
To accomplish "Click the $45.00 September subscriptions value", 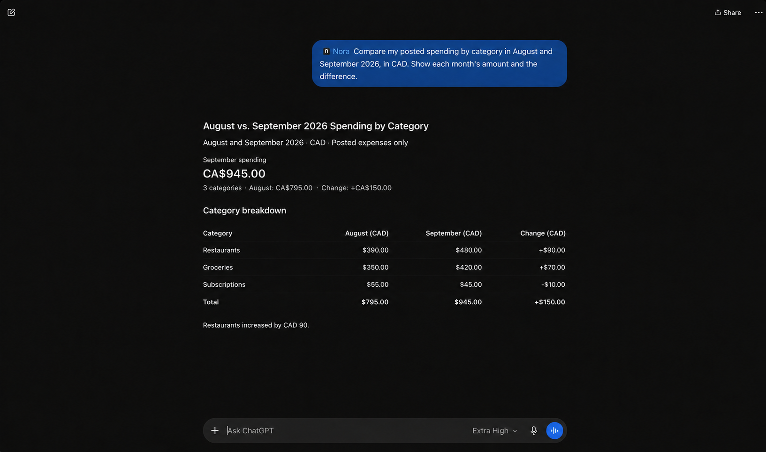I will coord(471,284).
